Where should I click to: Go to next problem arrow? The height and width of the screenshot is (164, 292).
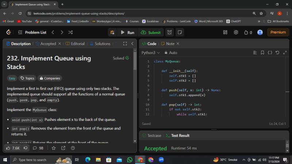pyautogui.click(x=62, y=33)
